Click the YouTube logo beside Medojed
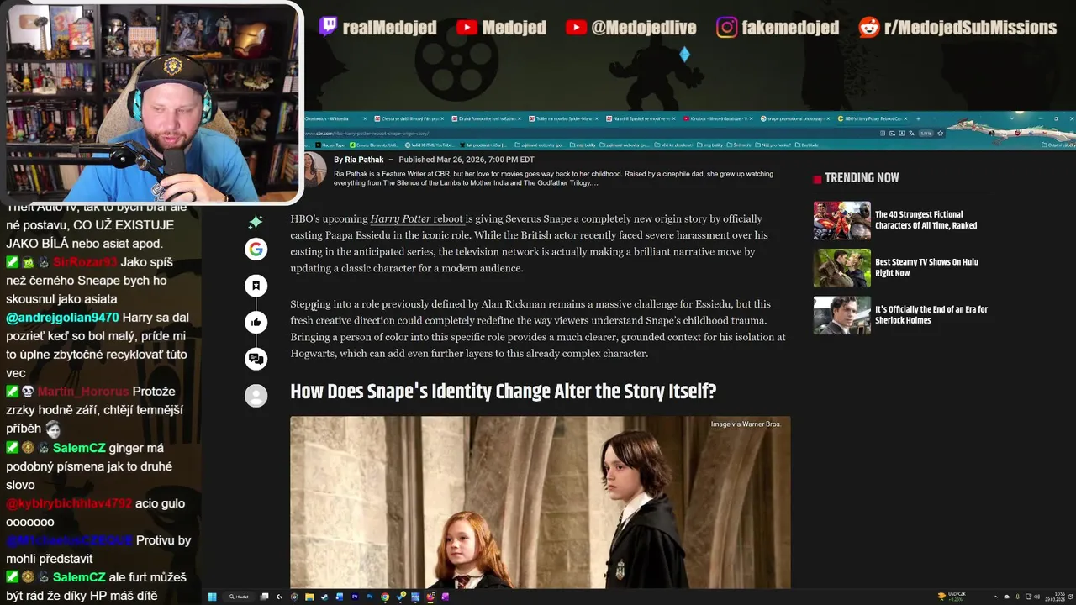 467,28
